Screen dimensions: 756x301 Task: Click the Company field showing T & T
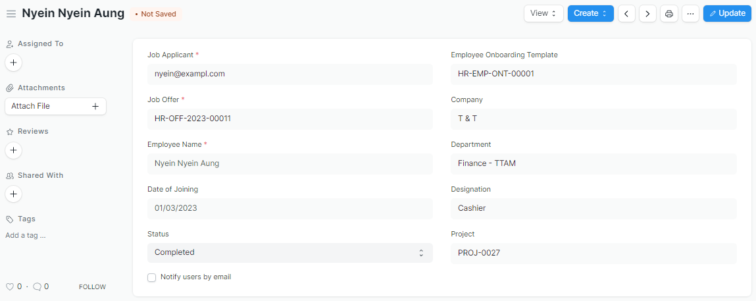tap(593, 119)
